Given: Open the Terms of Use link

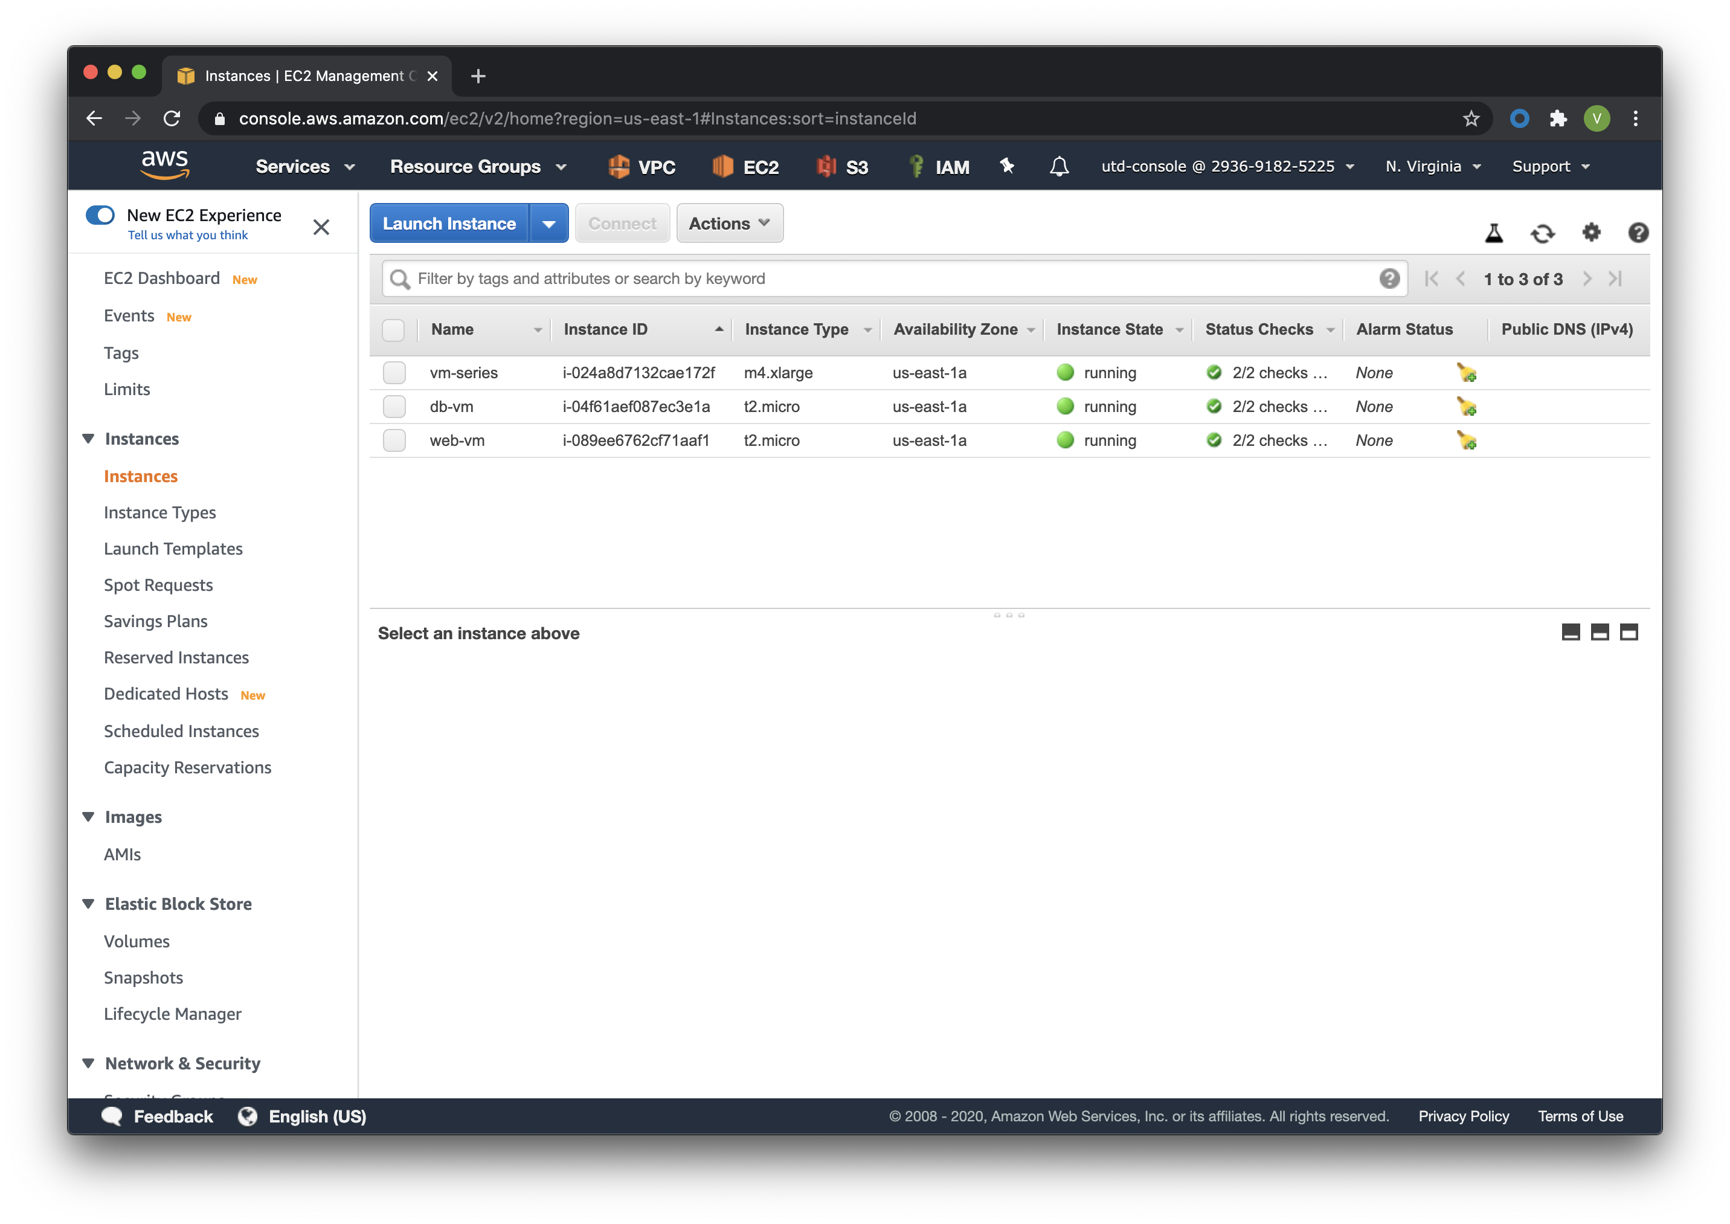Looking at the screenshot, I should click(1580, 1116).
